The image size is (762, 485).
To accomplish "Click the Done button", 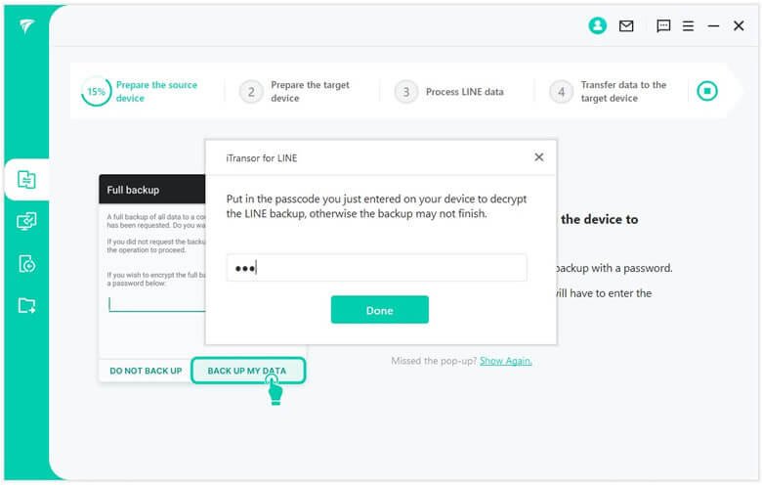I will (x=380, y=310).
